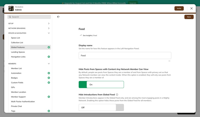Click the back arrow icon
Viewport: 200px width, 117px height.
[x=58, y=17]
